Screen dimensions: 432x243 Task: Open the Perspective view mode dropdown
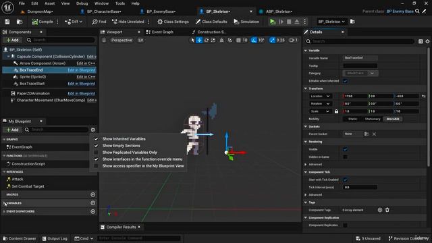[122, 40]
